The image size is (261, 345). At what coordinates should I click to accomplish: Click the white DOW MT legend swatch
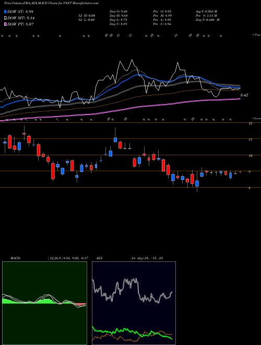[x=5, y=18]
